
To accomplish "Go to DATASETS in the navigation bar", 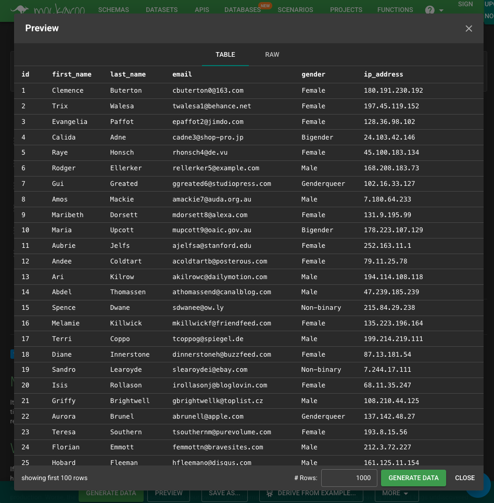I will coord(161,10).
